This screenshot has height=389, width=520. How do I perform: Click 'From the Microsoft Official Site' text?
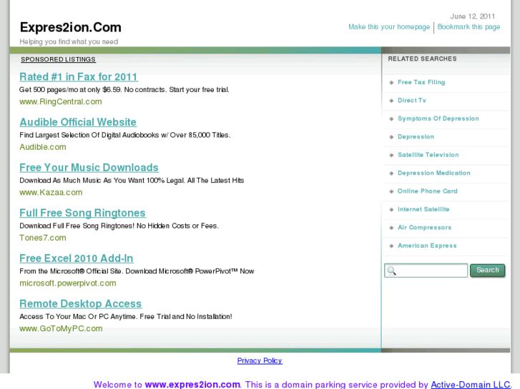pyautogui.click(x=137, y=271)
